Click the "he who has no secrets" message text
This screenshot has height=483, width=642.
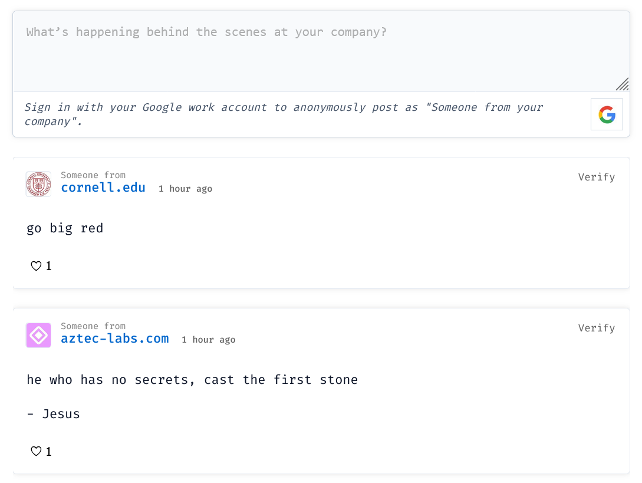pyautogui.click(x=192, y=380)
